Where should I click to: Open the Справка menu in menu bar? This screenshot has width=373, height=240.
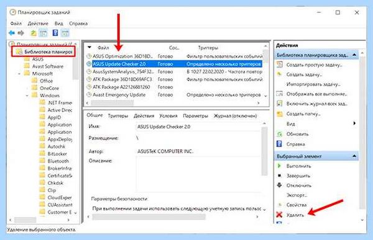(78, 24)
